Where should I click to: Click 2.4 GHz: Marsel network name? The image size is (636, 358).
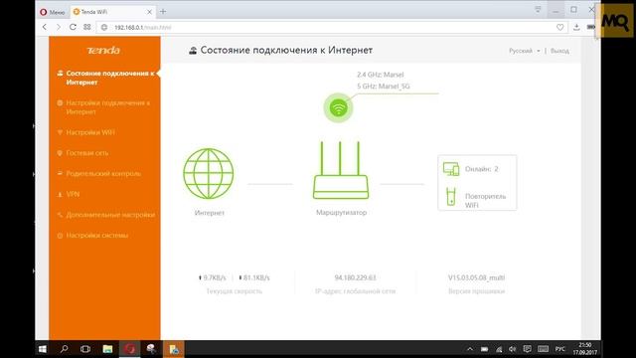coord(380,75)
